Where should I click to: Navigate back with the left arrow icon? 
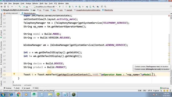(x=12, y=7)
